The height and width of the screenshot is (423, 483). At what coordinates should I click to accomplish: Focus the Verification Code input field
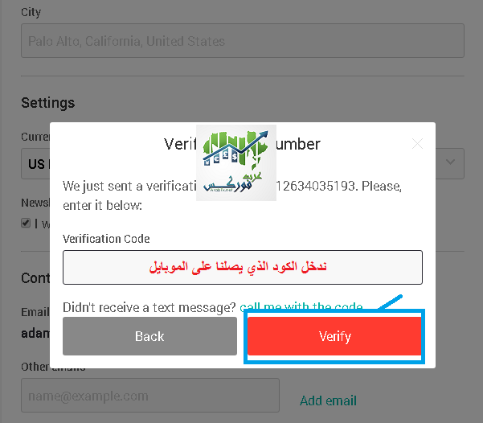243,267
